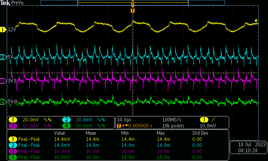268x161 pixels.
Task: Click channel 4 Peak-Peak value 16.8mV
Action: [x=62, y=157]
